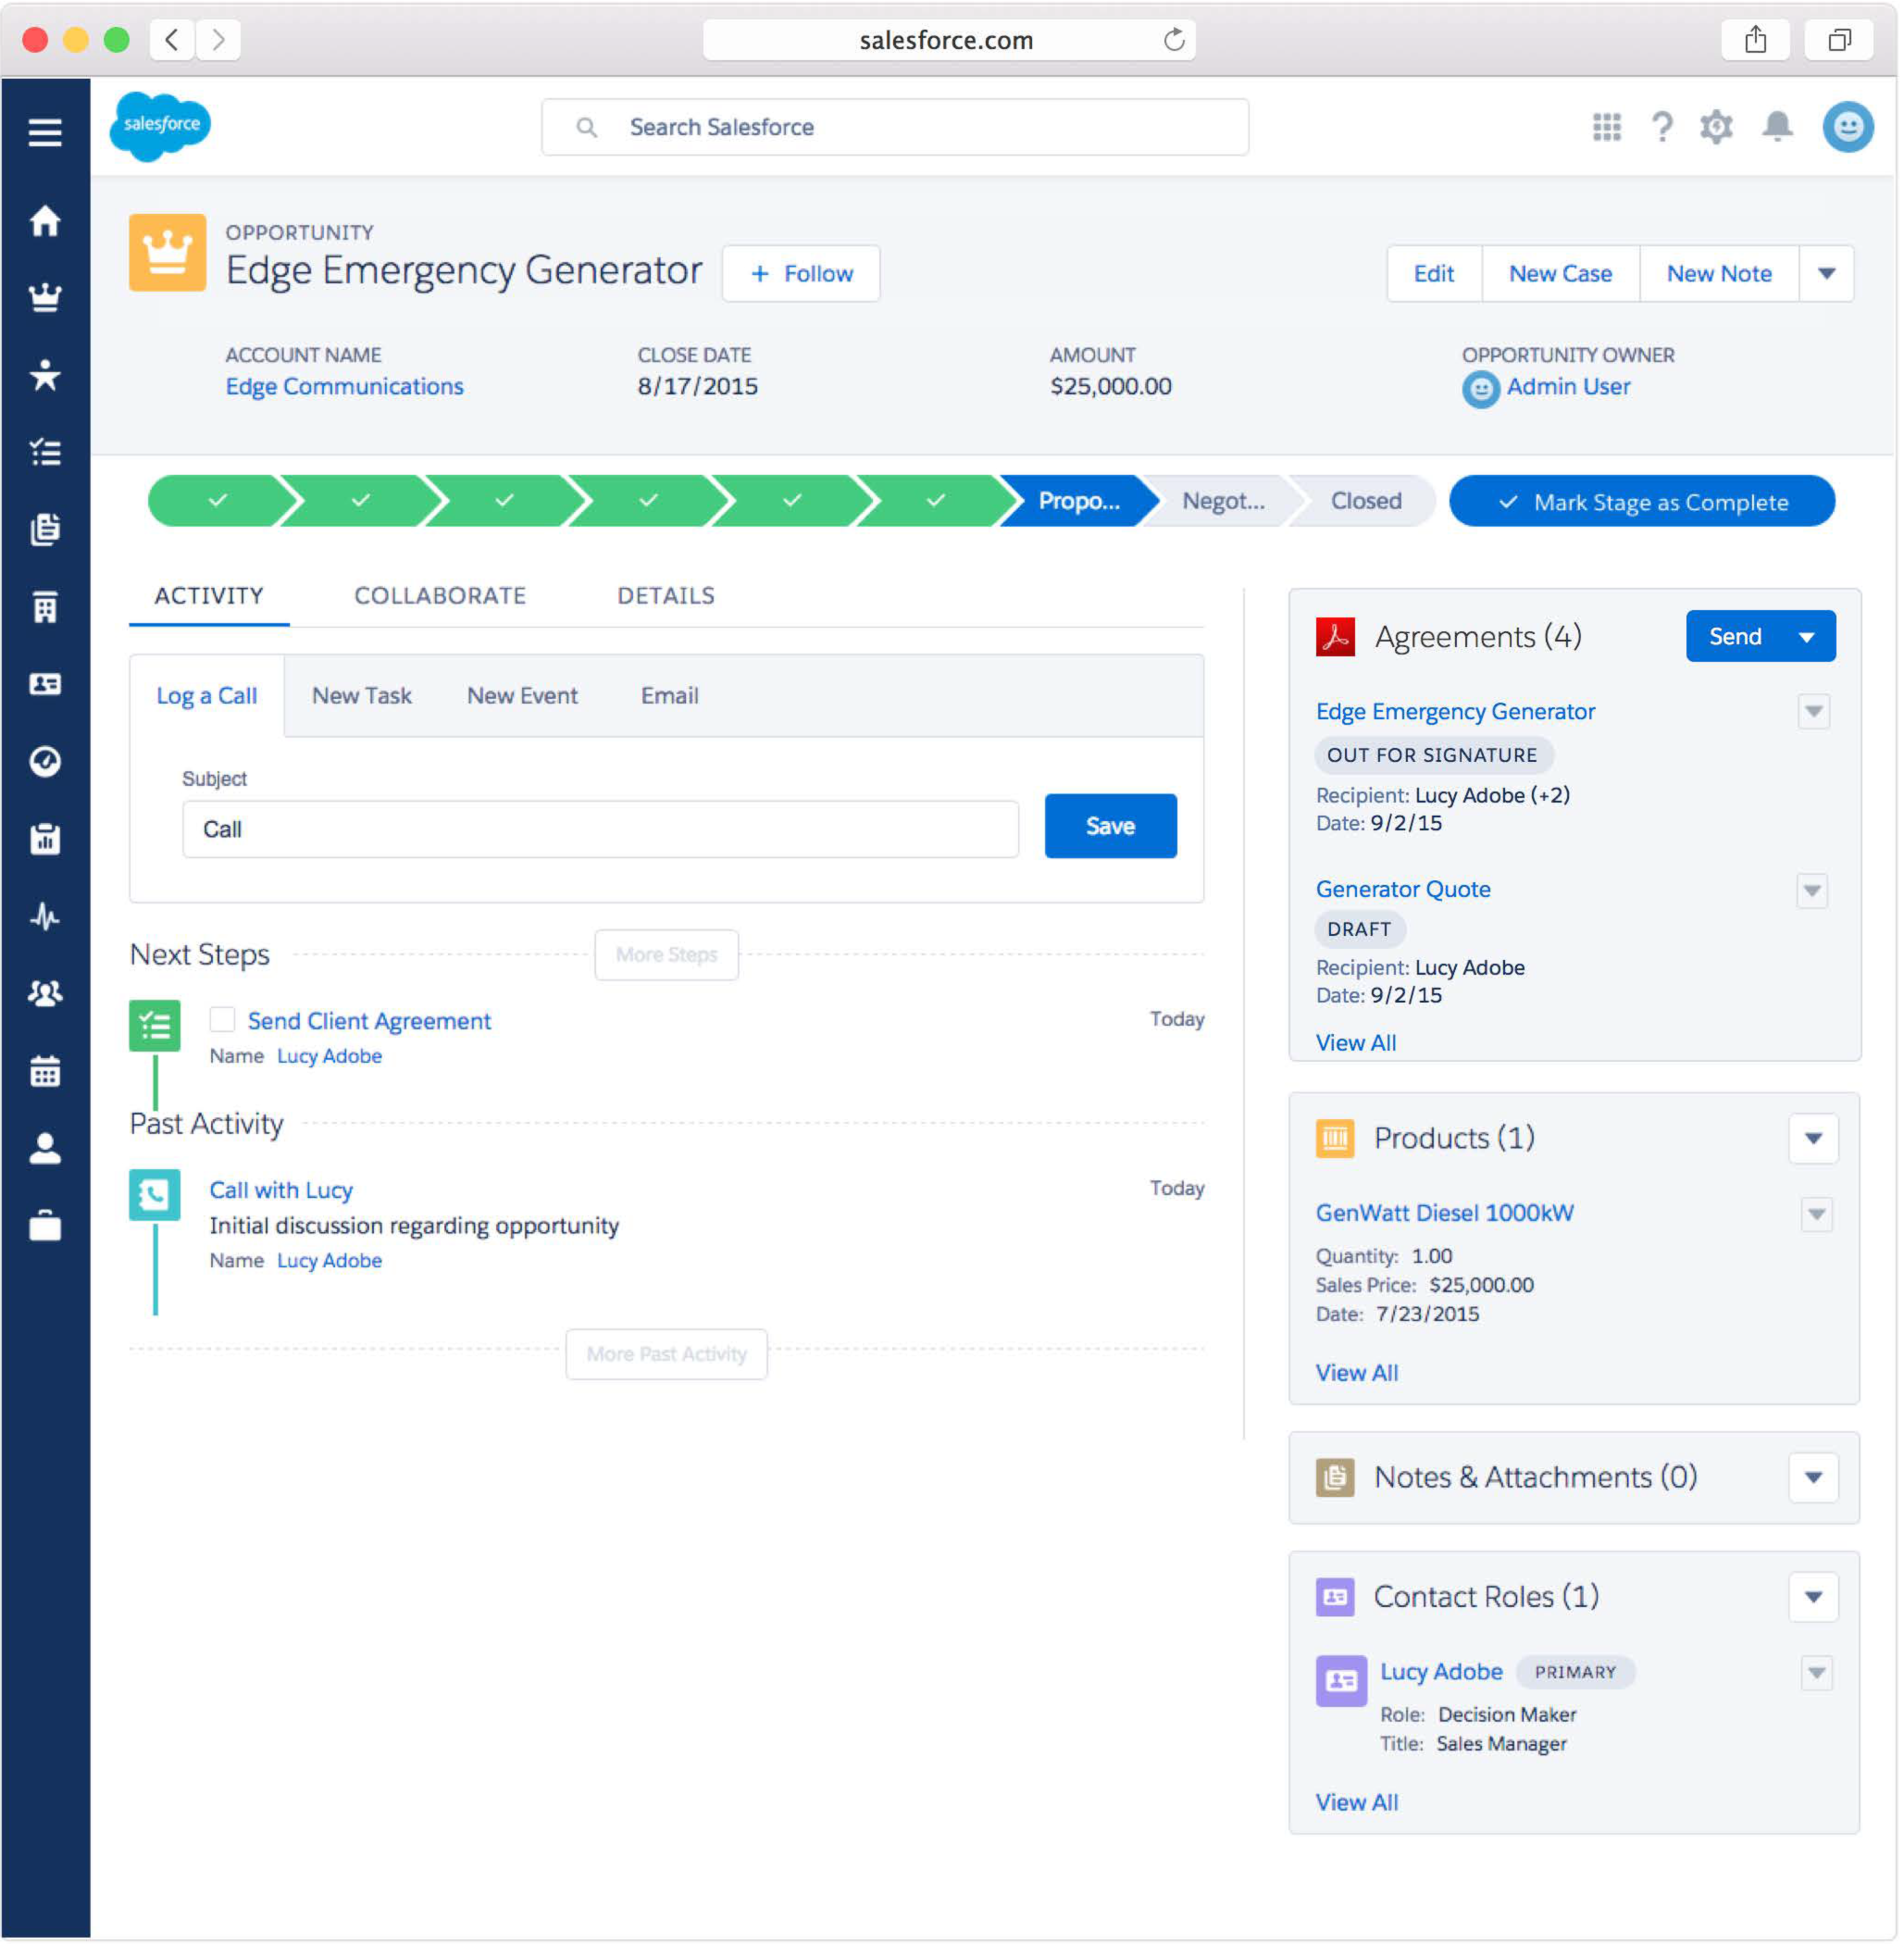Open Dashboards gauge icon in sidebar

tap(45, 762)
